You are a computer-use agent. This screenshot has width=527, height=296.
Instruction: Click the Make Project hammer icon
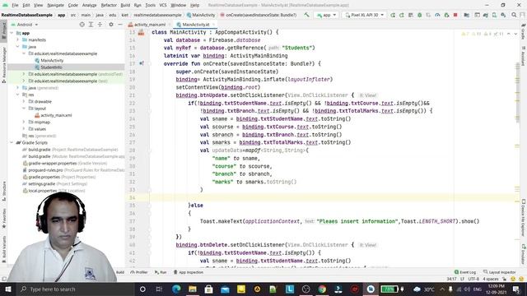tap(306, 15)
